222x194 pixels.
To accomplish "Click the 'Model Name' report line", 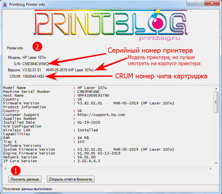I will (55, 88).
